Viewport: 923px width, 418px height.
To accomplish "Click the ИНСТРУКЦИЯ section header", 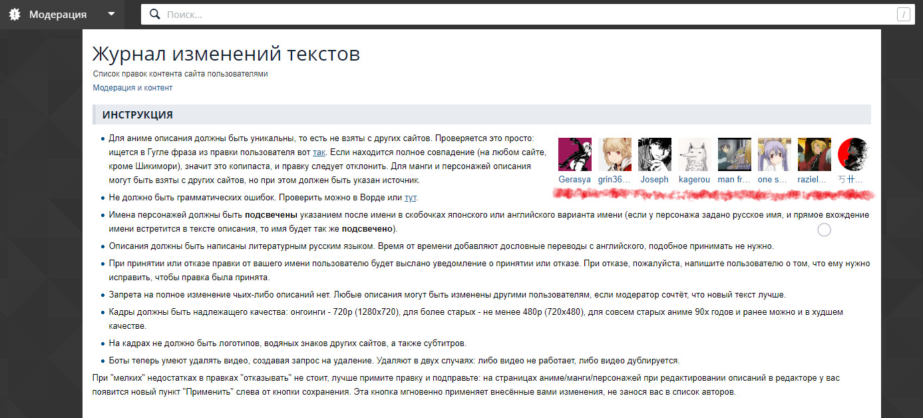I will pos(138,115).
